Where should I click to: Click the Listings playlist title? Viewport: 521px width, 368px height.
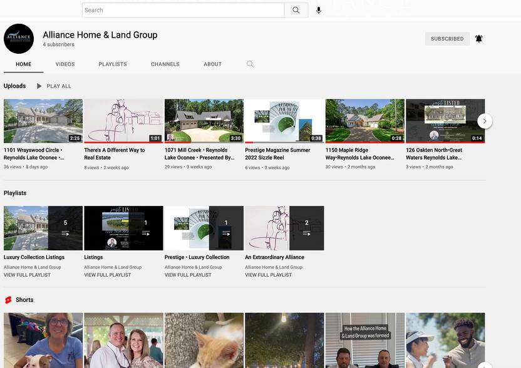tap(93, 257)
